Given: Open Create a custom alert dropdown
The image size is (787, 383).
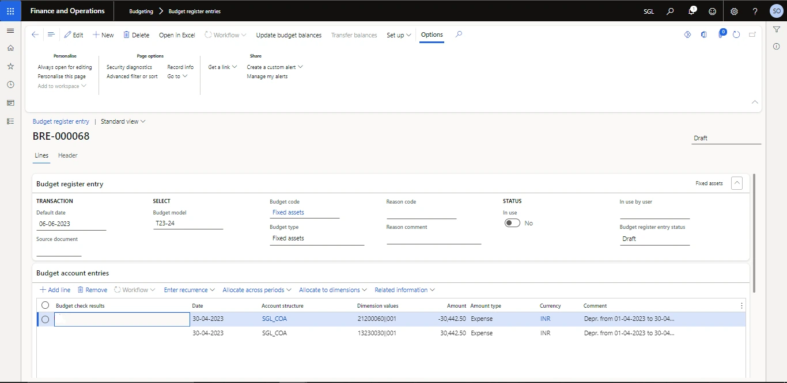Looking at the screenshot, I should (x=275, y=67).
